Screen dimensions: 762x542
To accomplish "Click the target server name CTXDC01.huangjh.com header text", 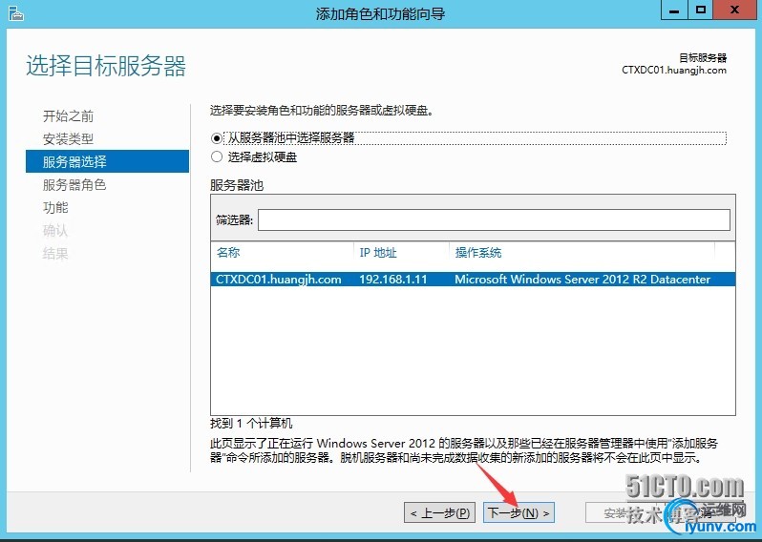I will coord(674,70).
